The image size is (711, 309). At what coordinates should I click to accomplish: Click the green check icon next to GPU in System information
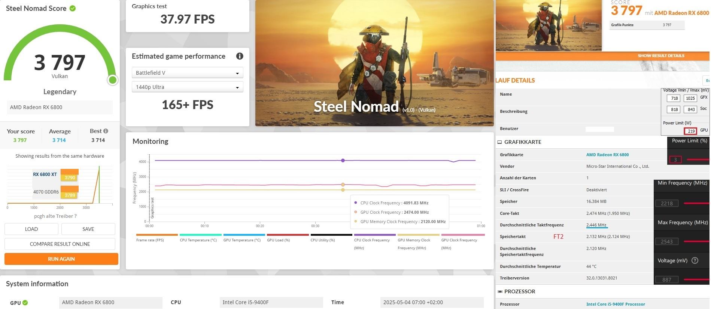pyautogui.click(x=25, y=303)
